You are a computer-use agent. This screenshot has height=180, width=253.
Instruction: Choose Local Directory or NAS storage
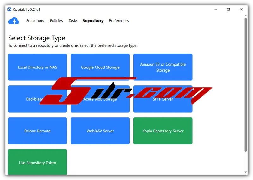coord(37,67)
